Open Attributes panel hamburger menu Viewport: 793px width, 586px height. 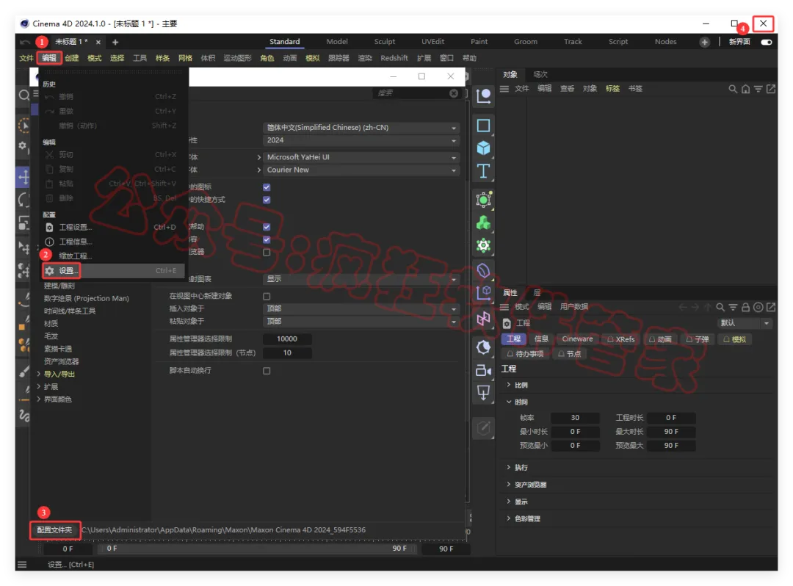(x=504, y=307)
